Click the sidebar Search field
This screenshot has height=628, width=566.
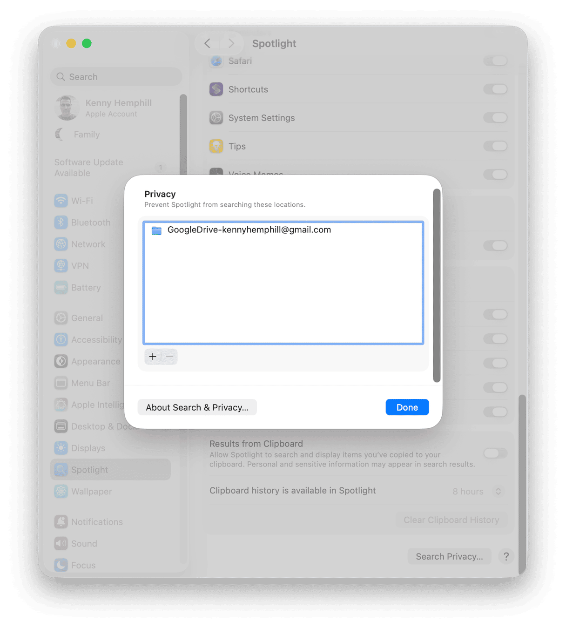pyautogui.click(x=116, y=77)
